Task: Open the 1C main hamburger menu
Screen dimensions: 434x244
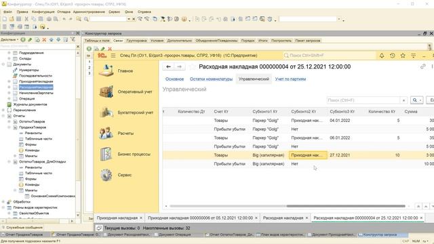Action: [113, 56]
